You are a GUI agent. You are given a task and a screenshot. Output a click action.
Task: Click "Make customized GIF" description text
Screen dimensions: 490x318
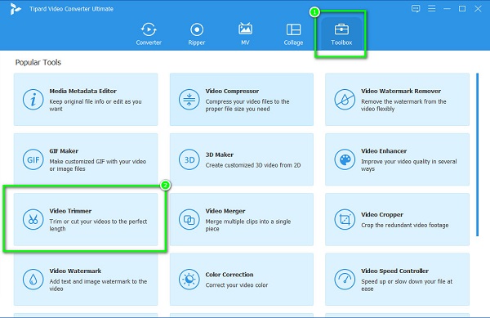tap(97, 165)
